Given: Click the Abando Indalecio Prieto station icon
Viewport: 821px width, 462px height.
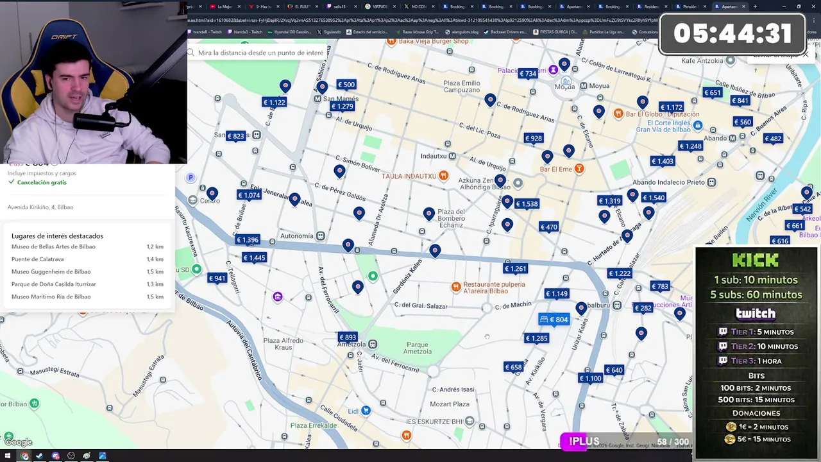Looking at the screenshot, I should click(711, 182).
